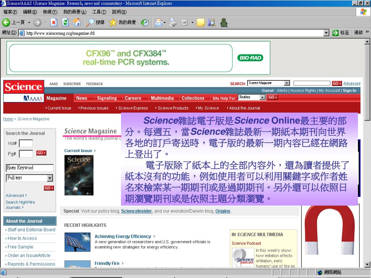
Task: Open the ScienceInsider blog link
Action: tap(137, 211)
